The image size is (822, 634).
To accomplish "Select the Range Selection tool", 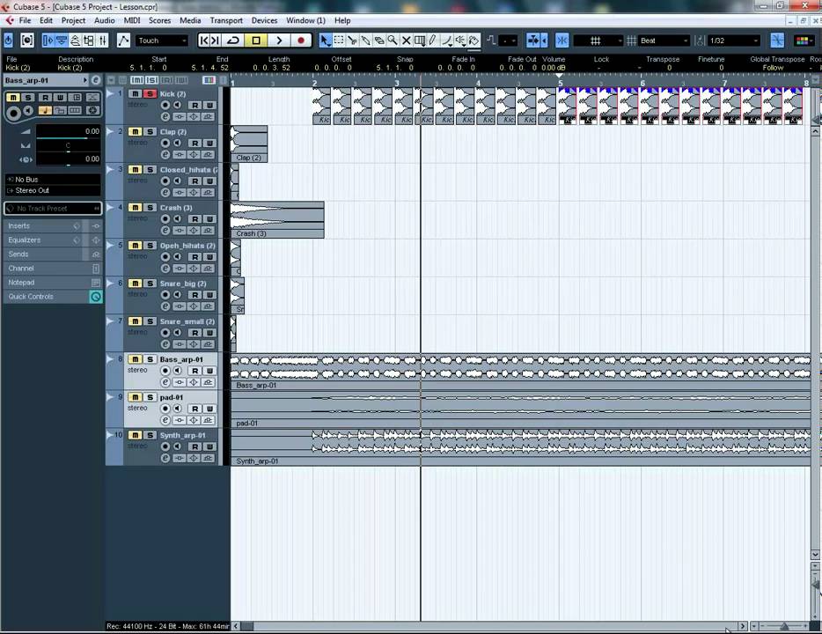I will (x=339, y=41).
